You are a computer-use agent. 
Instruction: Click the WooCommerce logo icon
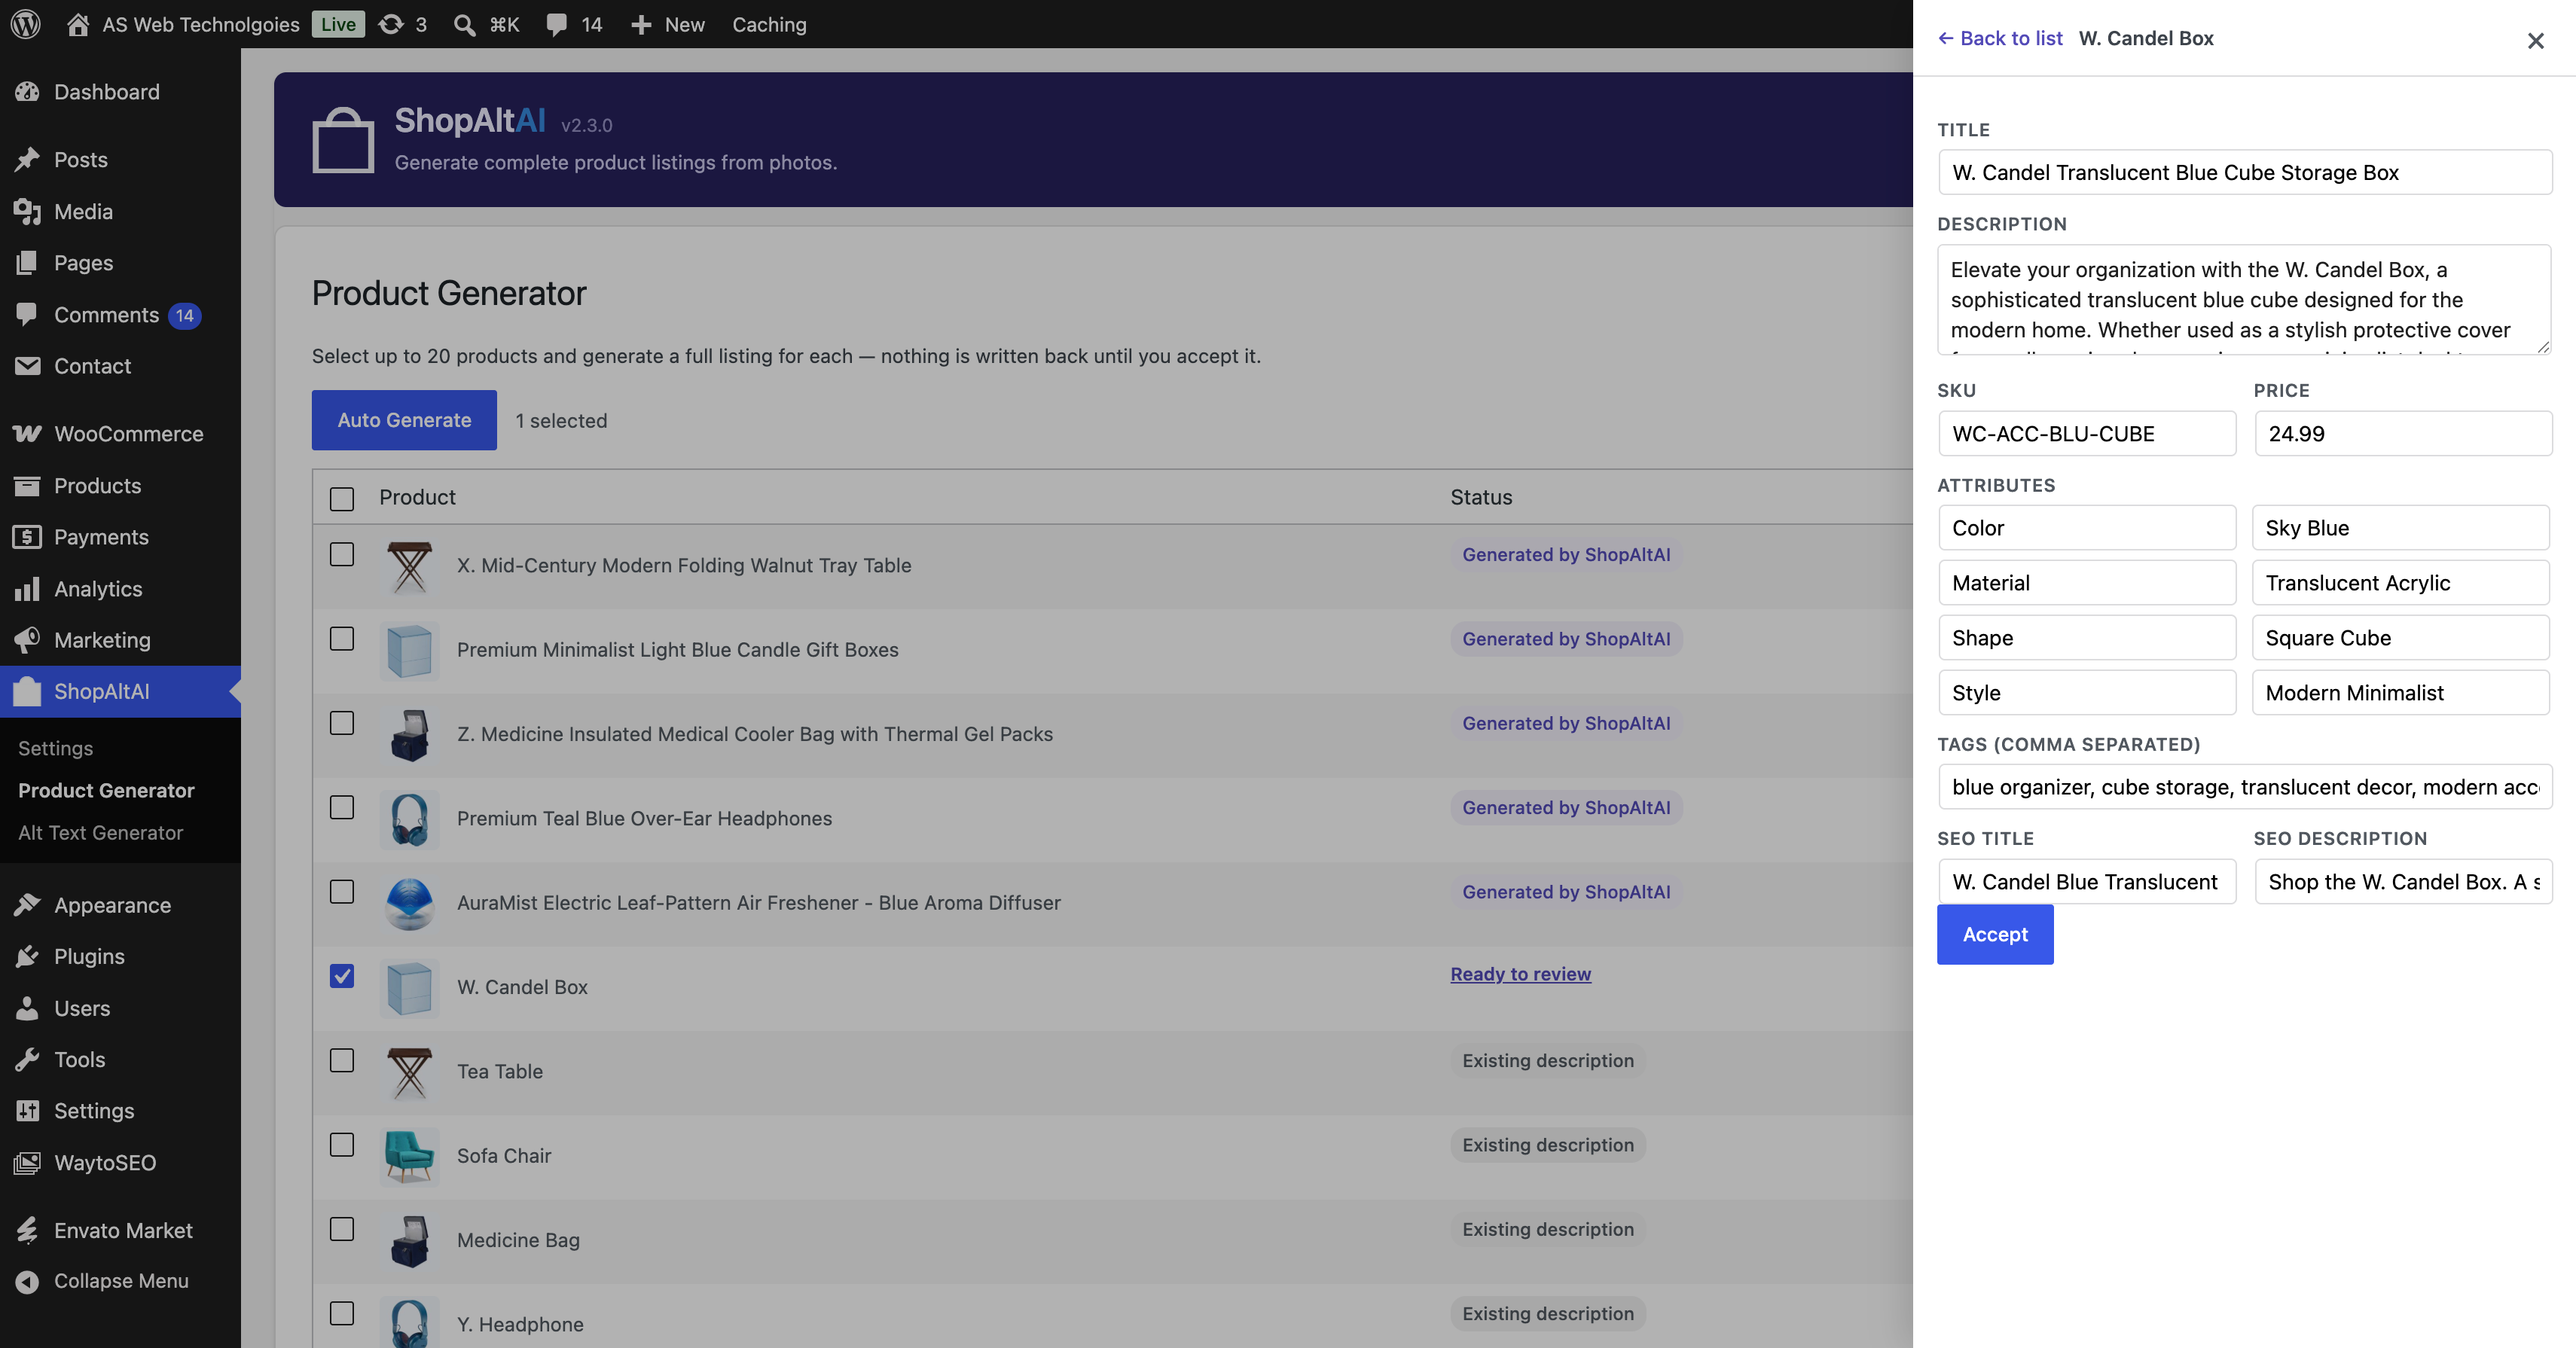[28, 434]
